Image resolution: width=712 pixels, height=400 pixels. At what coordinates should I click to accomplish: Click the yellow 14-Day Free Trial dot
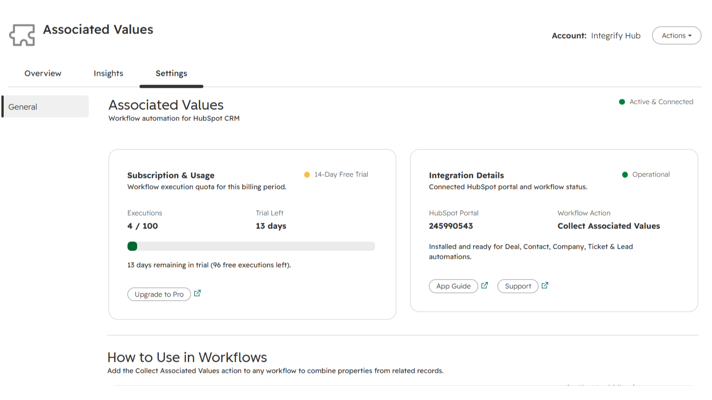pos(307,175)
